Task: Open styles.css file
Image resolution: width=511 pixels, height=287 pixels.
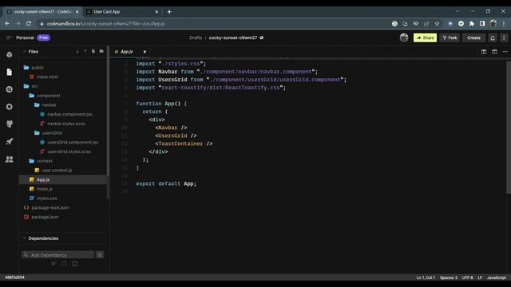Action: tap(46, 199)
